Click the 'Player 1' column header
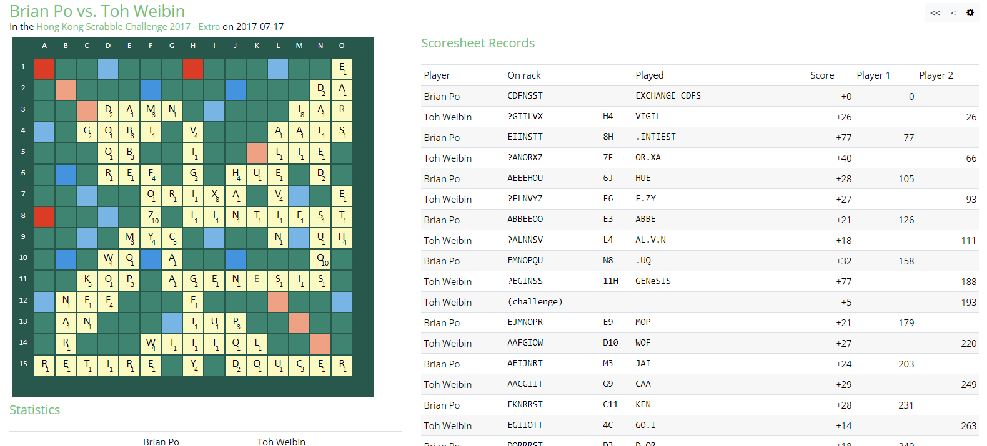The width and height of the screenshot is (987, 446). (873, 75)
